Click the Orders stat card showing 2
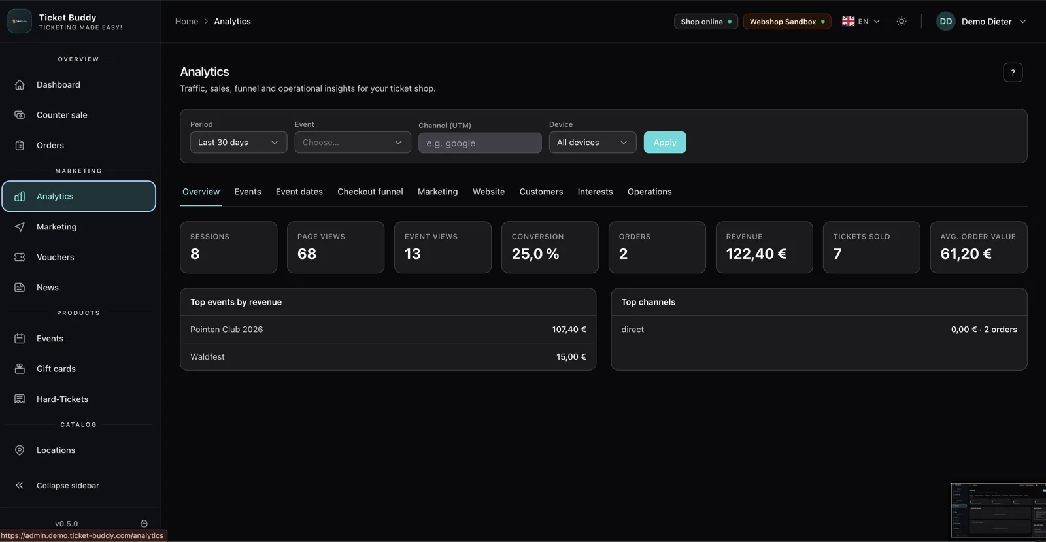The height and width of the screenshot is (542, 1046). 657,247
